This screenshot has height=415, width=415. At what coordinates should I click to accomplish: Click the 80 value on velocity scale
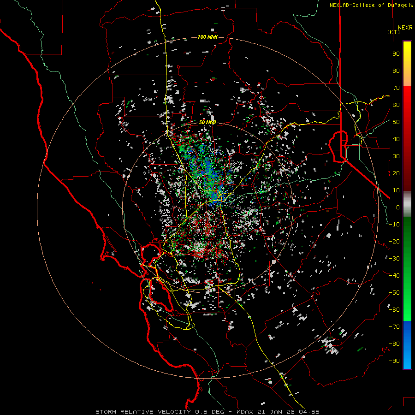396,71
